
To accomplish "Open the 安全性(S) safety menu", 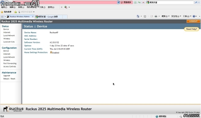I will tap(176, 16).
